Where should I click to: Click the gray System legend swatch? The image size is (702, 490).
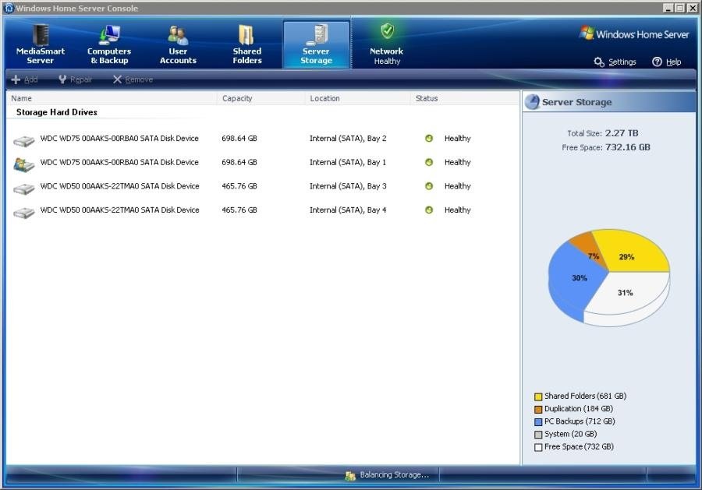[538, 435]
